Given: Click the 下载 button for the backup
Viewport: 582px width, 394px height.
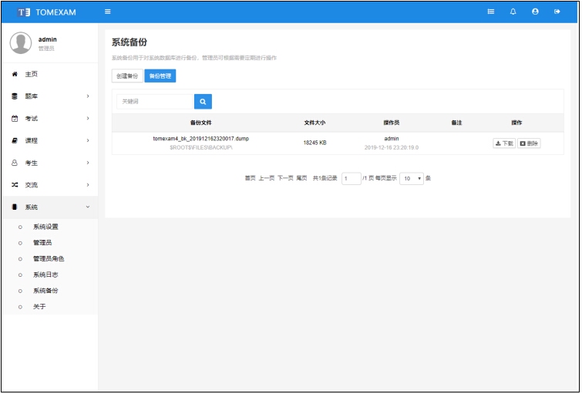Looking at the screenshot, I should pyautogui.click(x=504, y=143).
